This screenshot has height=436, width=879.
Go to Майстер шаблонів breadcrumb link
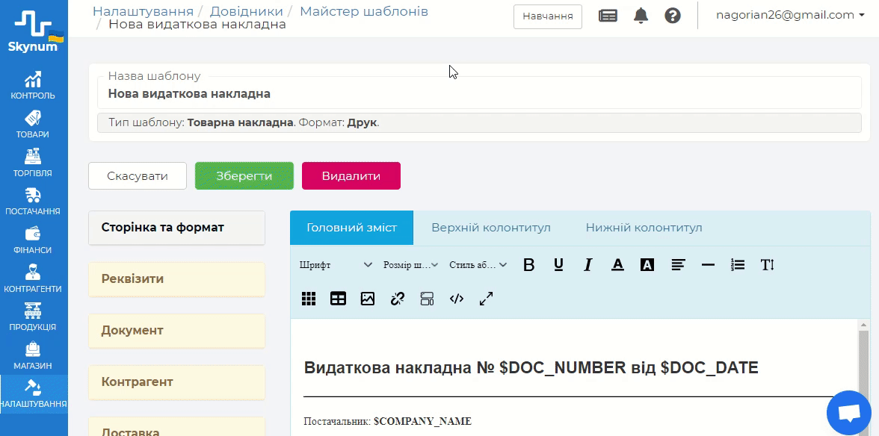point(364,11)
